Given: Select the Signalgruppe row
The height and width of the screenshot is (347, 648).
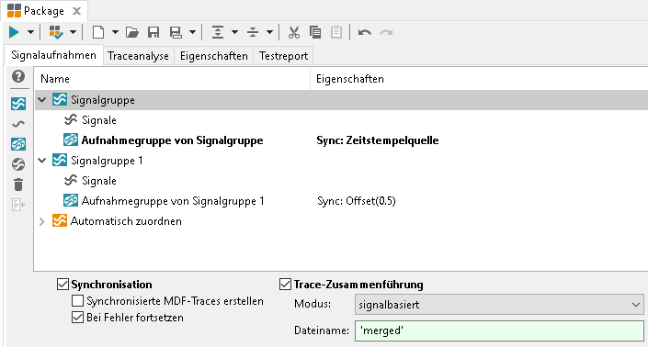Looking at the screenshot, I should (x=341, y=100).
